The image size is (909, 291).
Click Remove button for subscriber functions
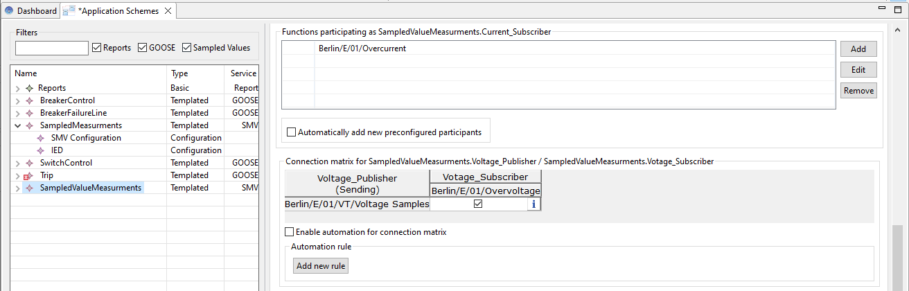[858, 91]
